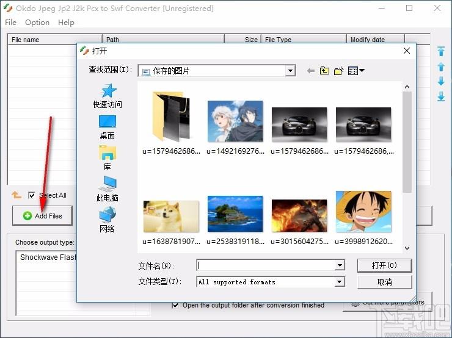Click the app icon in the 打开 dialog title
This screenshot has width=452, height=338.
click(x=84, y=51)
